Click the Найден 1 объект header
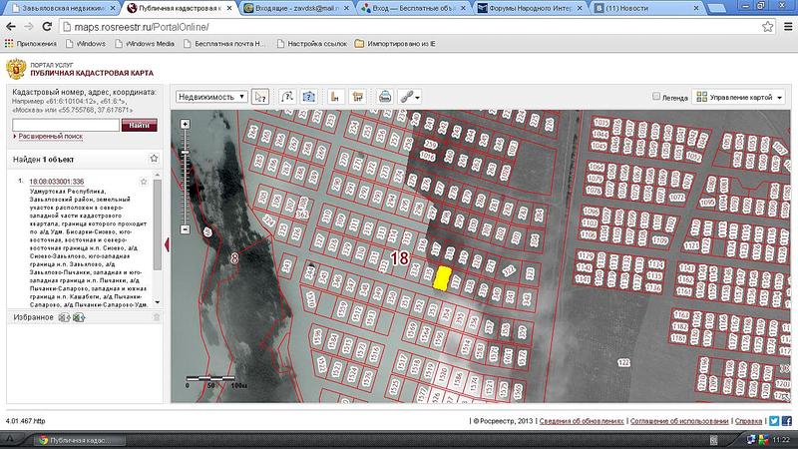The height and width of the screenshot is (449, 798). tap(43, 160)
